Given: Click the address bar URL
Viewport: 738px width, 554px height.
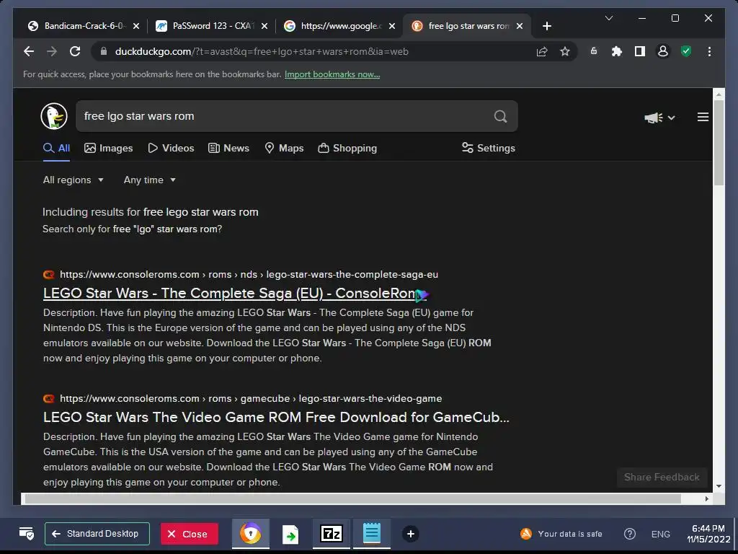Looking at the screenshot, I should pos(262,51).
